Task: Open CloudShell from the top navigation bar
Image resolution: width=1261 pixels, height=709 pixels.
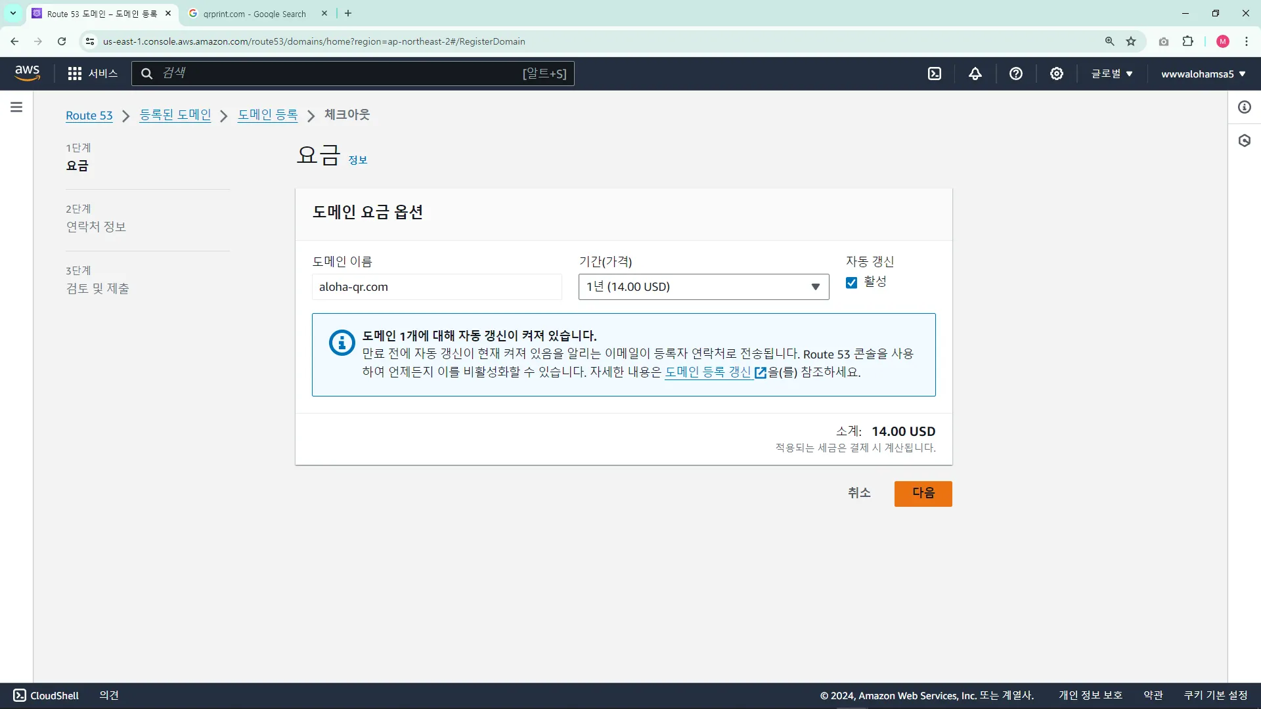Action: (x=935, y=74)
